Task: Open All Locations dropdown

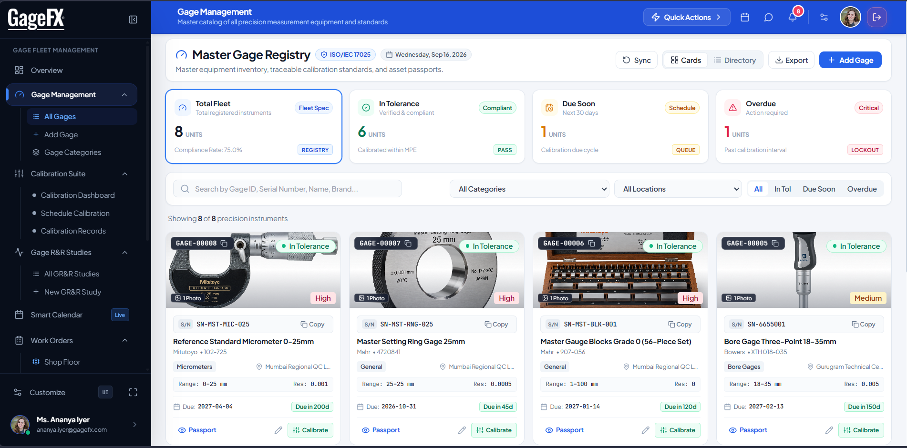Action: click(x=678, y=189)
